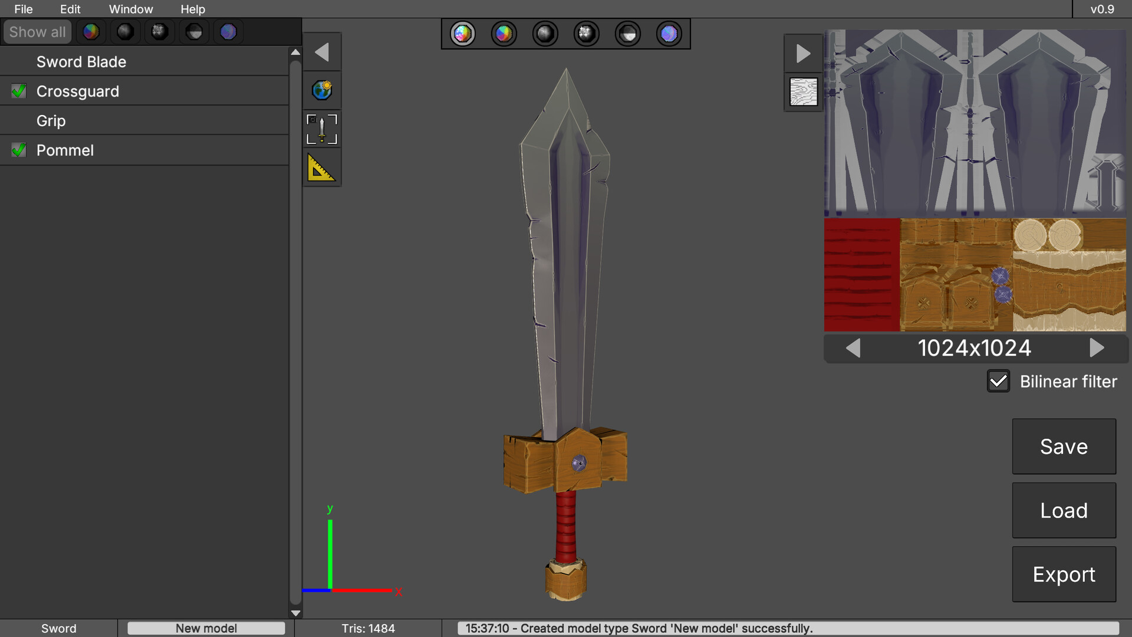Screen dimensions: 1132x637
Task: Uncheck the Crossguard checkbox
Action: 19,91
